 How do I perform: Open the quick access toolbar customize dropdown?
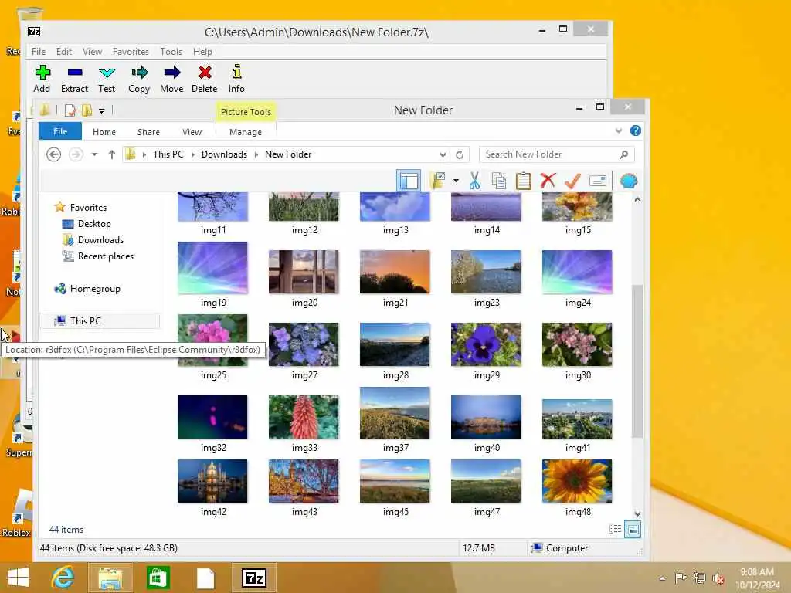(101, 110)
